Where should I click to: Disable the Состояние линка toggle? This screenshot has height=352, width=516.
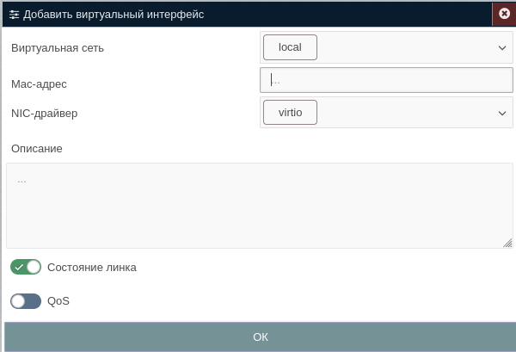(26, 267)
